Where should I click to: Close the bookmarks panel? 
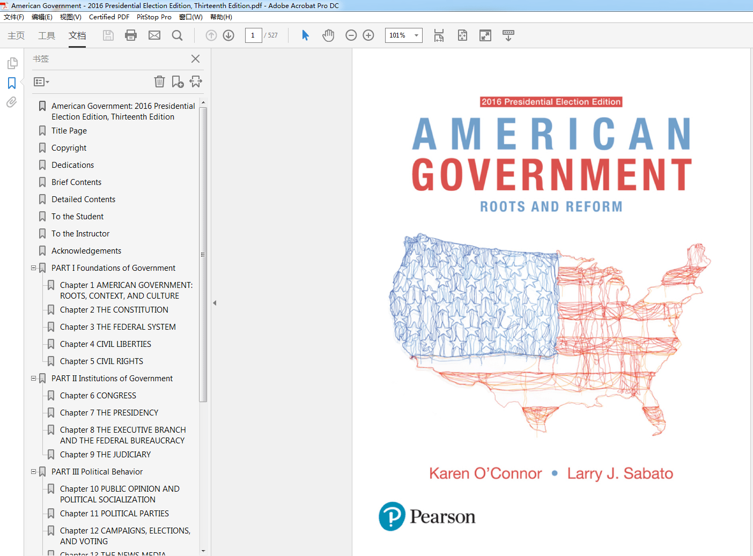click(196, 59)
